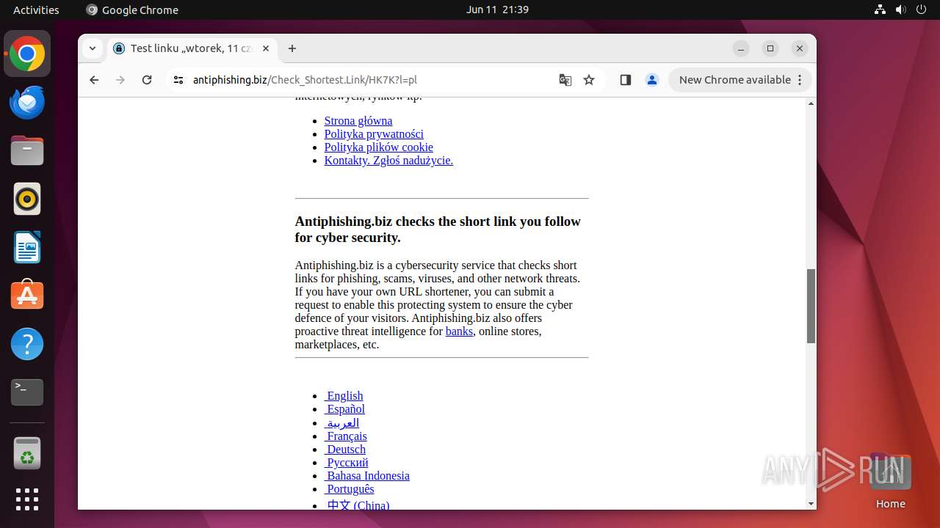Switch language to Français

(x=346, y=436)
